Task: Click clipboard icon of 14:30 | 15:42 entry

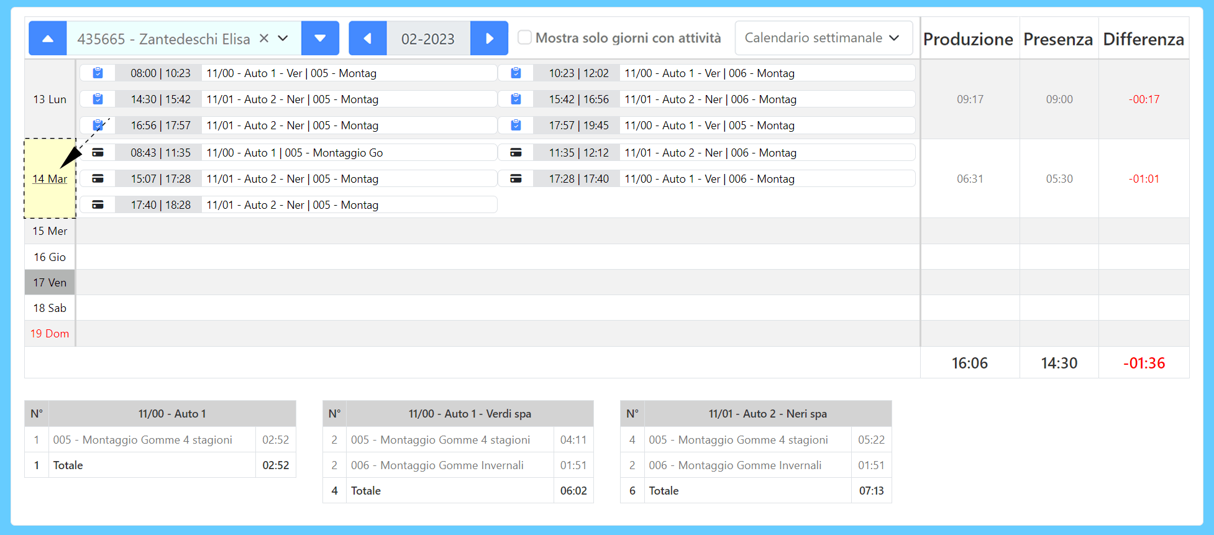Action: (98, 99)
